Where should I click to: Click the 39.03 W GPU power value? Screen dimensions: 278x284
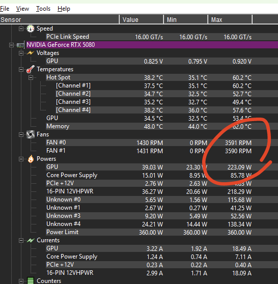click(x=152, y=167)
